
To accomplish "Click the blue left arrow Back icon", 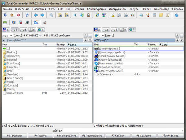I will [x=36, y=15].
